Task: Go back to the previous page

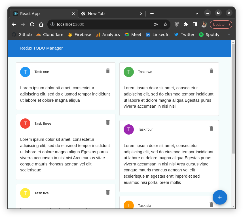Action: tap(14, 24)
